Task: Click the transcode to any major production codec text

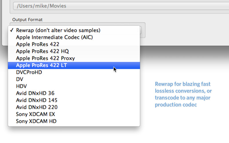Action: pyautogui.click(x=183, y=101)
